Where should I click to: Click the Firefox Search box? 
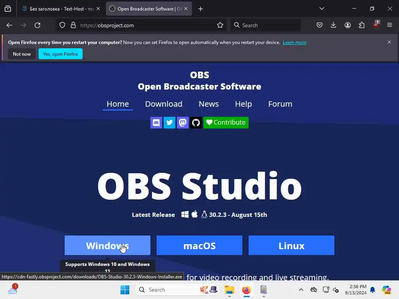click(265, 25)
